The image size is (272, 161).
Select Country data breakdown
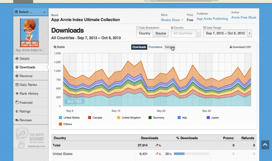144,33
